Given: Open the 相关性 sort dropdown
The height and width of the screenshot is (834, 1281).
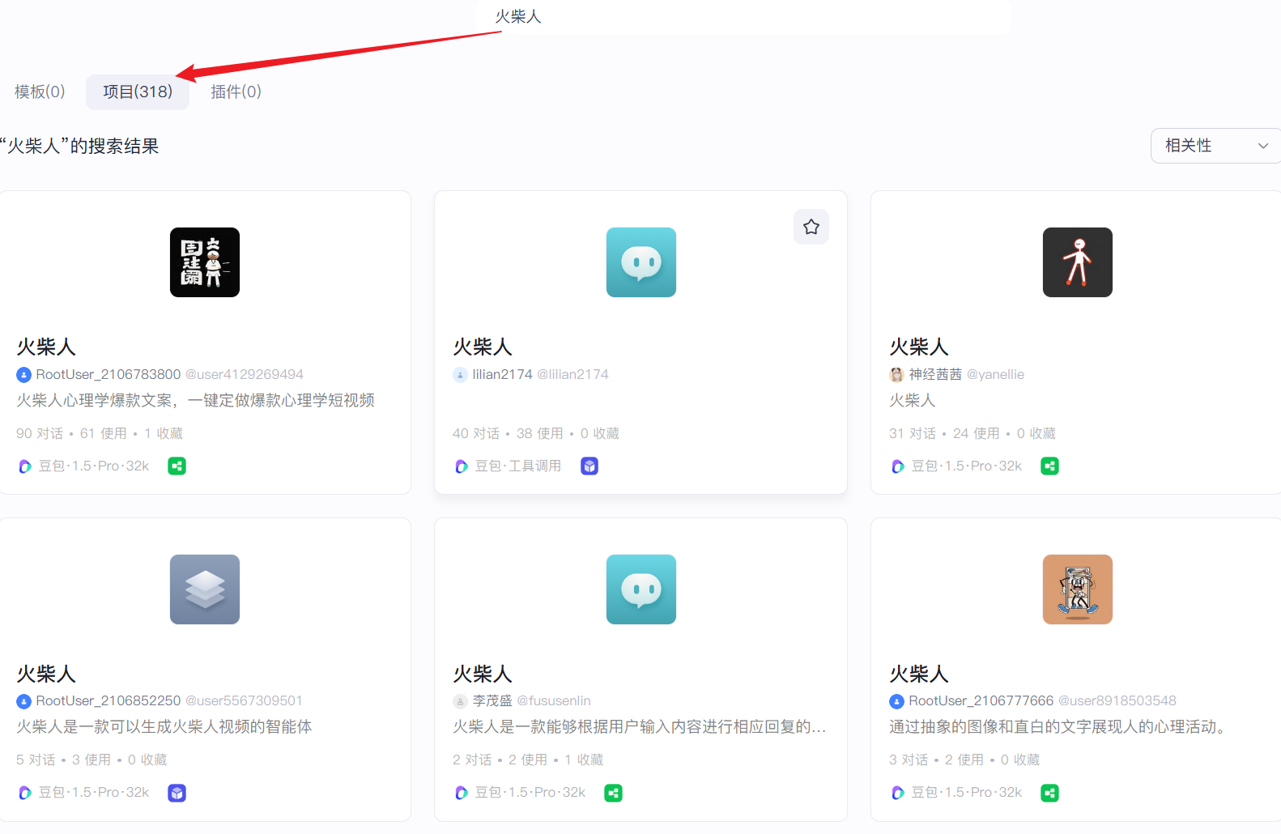Looking at the screenshot, I should [1215, 146].
